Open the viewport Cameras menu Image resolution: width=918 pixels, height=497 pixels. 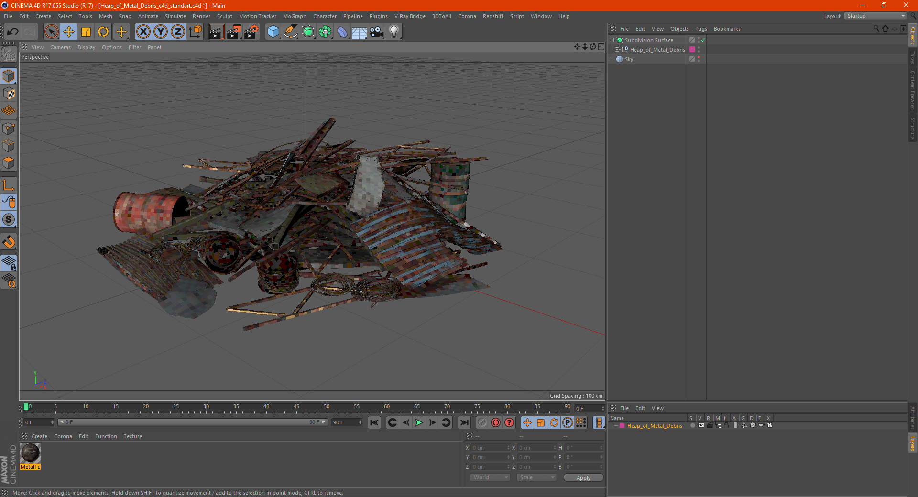point(60,47)
